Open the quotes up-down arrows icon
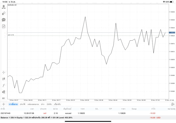 tap(4, 13)
